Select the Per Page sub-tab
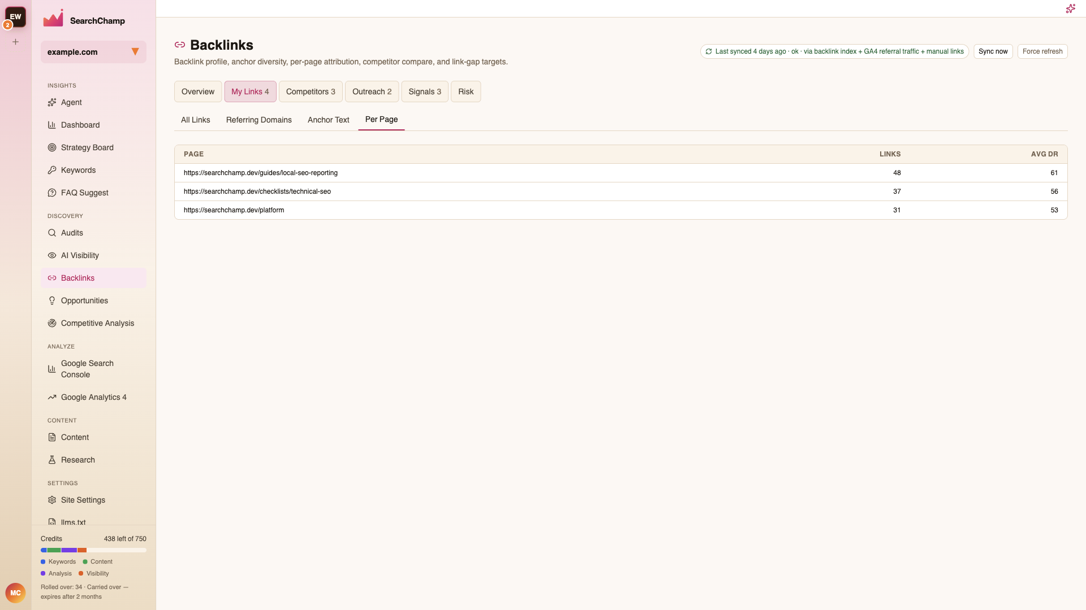 click(381, 120)
